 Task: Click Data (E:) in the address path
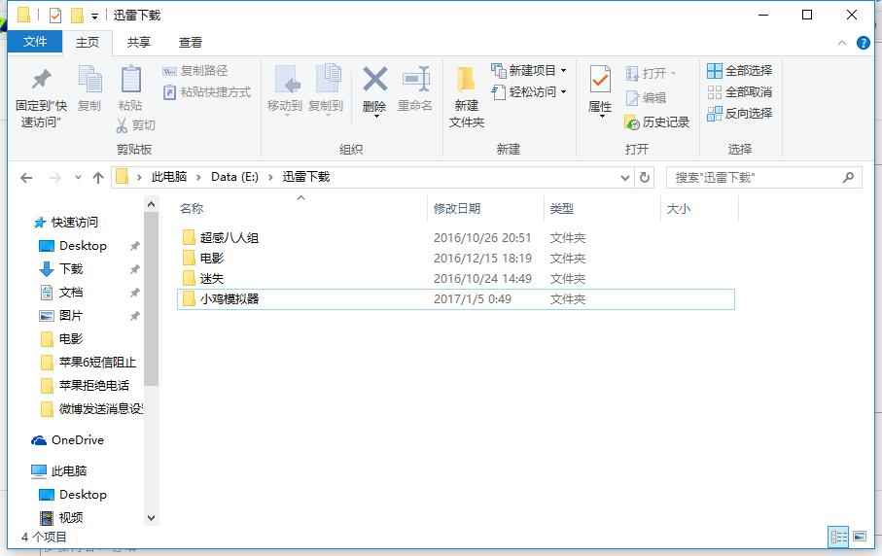[x=234, y=177]
